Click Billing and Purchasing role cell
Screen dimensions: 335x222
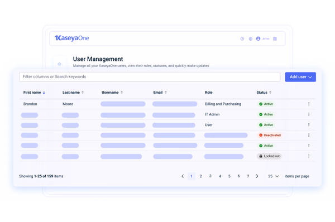click(223, 104)
